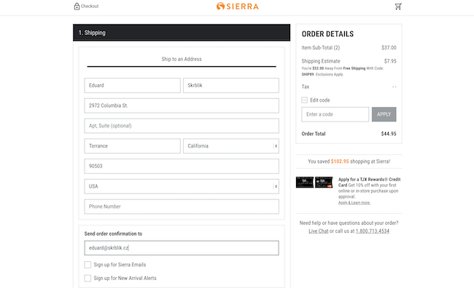The image size is (474, 288).
Task: Click the $102.95 savings amount
Action: (340, 161)
